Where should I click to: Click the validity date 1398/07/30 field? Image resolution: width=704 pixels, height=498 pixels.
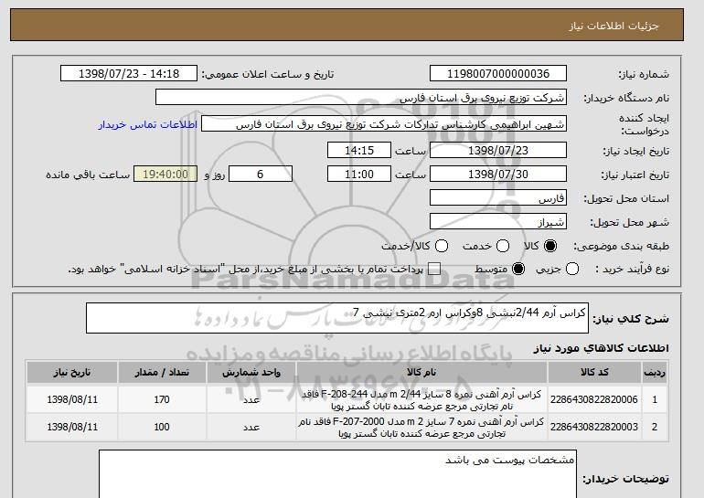pyautogui.click(x=498, y=175)
